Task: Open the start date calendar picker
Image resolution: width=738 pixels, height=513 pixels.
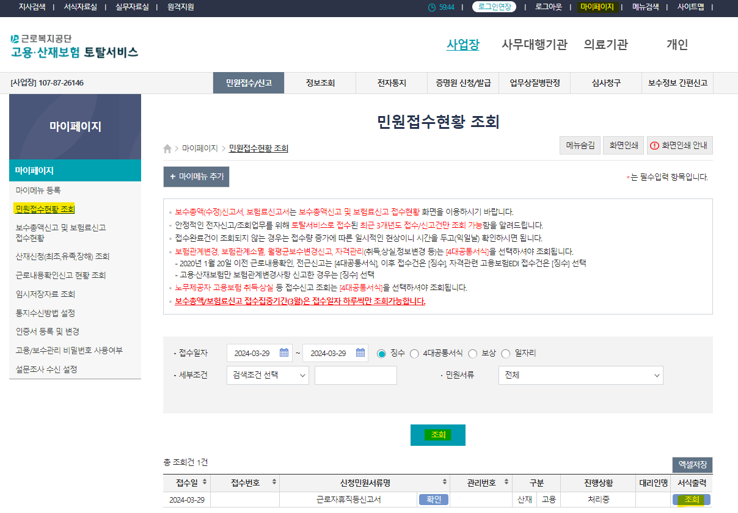Action: (284, 352)
